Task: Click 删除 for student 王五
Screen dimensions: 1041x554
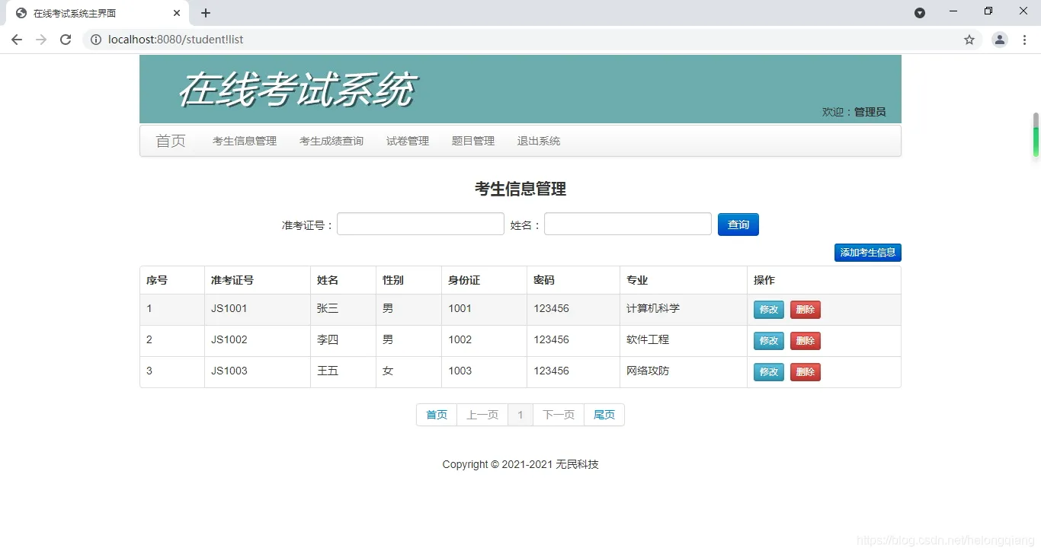Action: tap(806, 372)
